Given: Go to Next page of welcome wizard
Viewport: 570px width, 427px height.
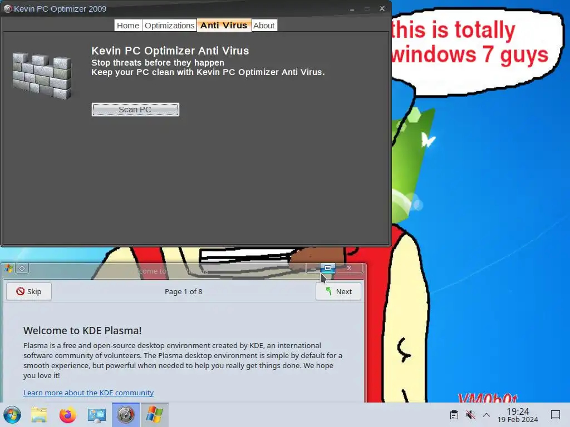Looking at the screenshot, I should coord(338,291).
